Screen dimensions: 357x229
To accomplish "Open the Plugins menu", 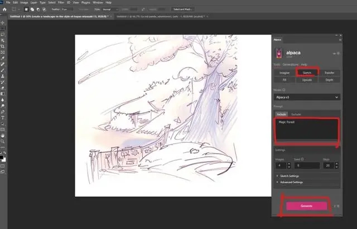I will tap(85, 2).
